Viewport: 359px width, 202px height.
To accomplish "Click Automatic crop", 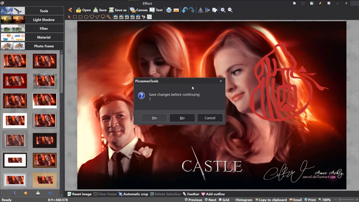I will (x=133, y=194).
